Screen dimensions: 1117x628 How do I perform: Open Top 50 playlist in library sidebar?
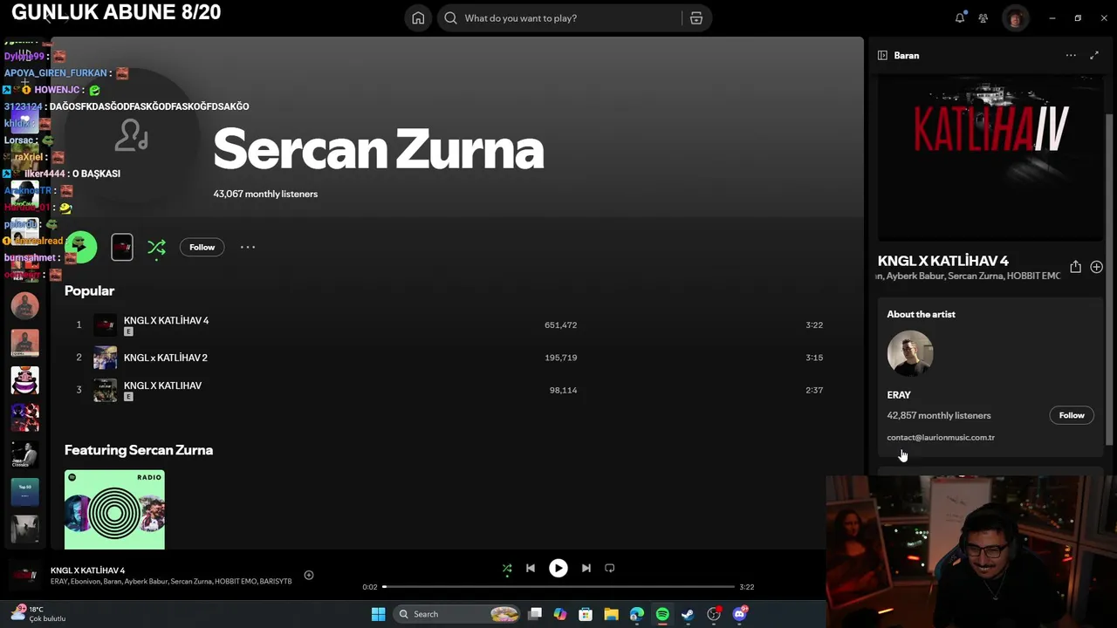[24, 492]
